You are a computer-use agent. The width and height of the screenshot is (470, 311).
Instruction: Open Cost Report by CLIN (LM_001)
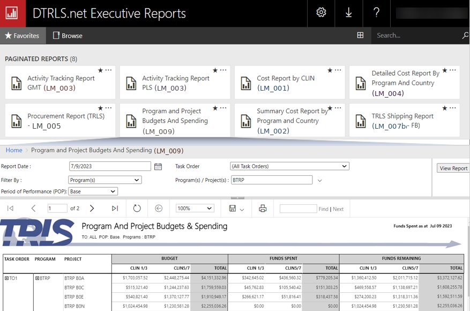tap(289, 83)
